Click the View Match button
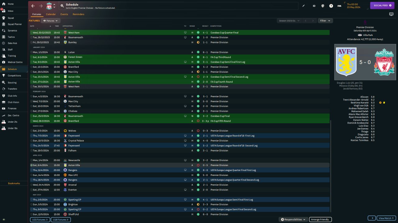The image size is (398, 223). (x=386, y=218)
